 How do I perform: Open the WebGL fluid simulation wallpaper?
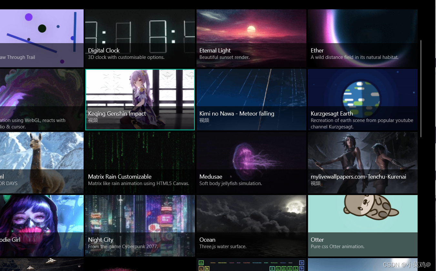42,99
